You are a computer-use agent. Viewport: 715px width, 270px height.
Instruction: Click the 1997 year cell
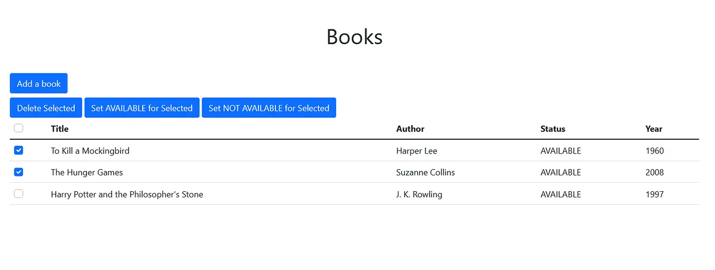click(x=654, y=194)
